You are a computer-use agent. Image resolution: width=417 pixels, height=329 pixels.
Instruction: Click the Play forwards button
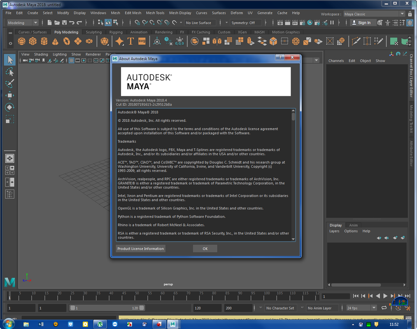pyautogui.click(x=385, y=296)
